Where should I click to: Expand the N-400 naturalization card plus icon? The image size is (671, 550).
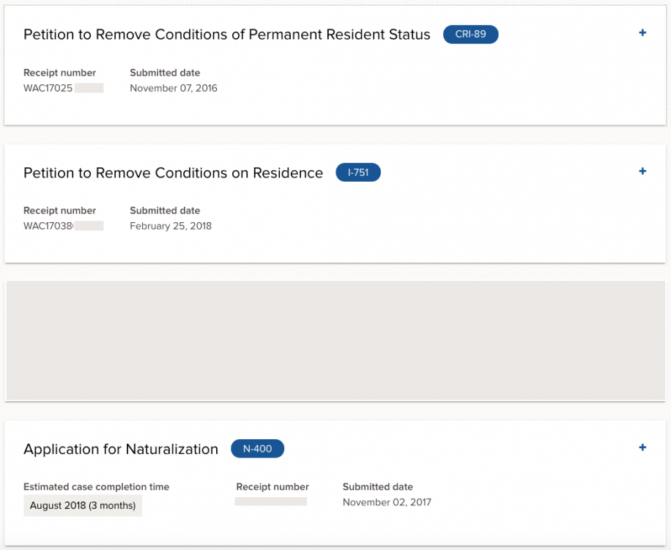pos(642,447)
